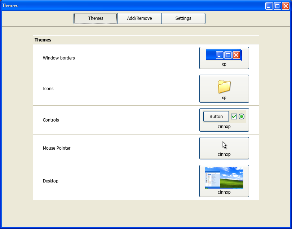Image resolution: width=292 pixels, height=229 pixels.
Task: Click red close icon in Window borders preview
Action: 236,55
